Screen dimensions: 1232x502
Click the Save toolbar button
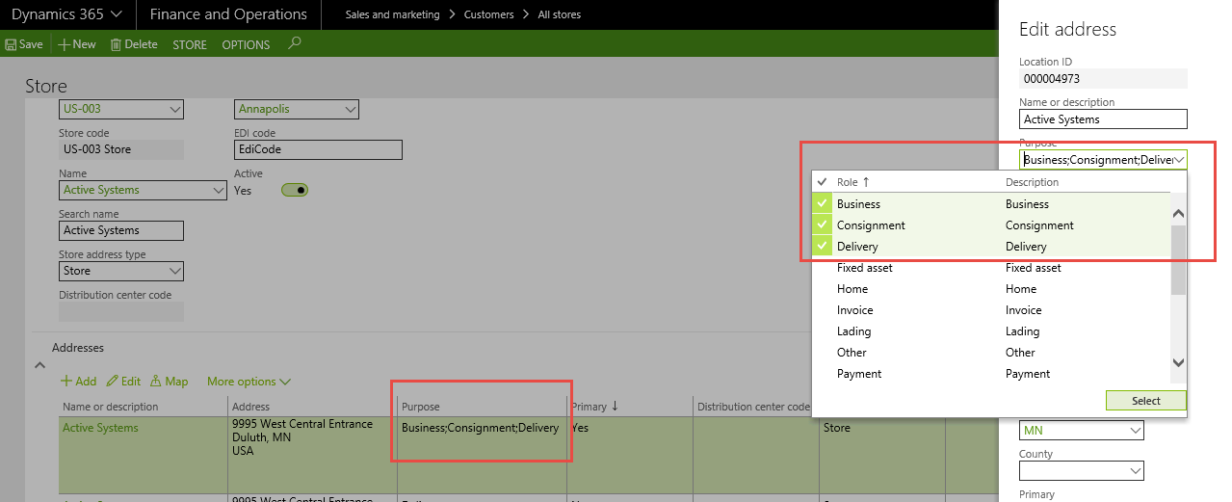[x=24, y=44]
